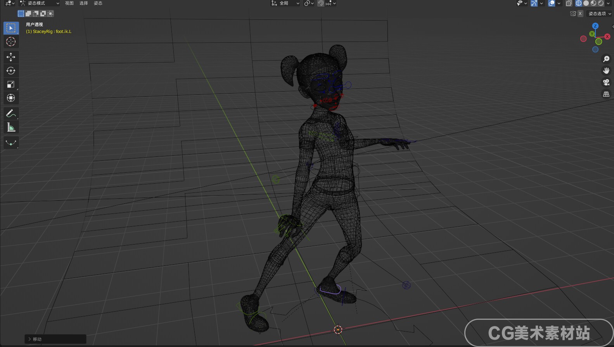Switch to rendered viewport shading
This screenshot has width=614, height=347.
[601, 3]
